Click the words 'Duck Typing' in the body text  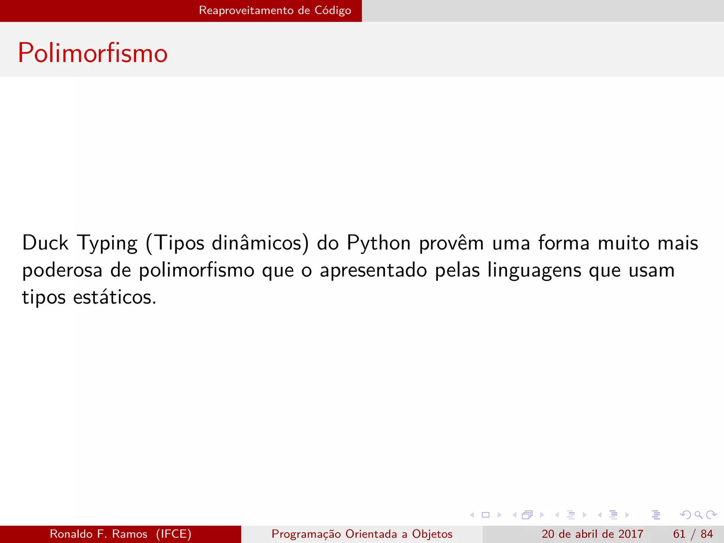click(x=80, y=243)
